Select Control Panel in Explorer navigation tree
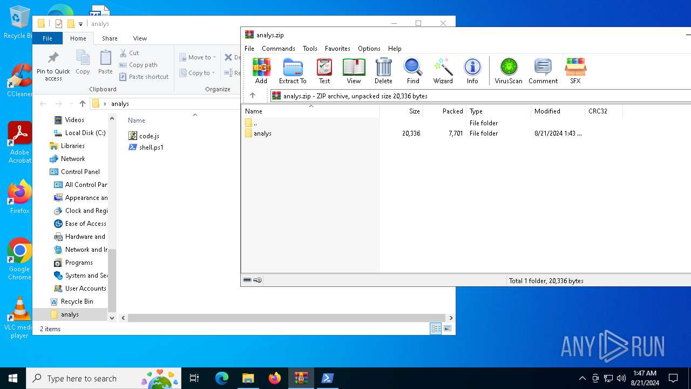 tap(80, 172)
